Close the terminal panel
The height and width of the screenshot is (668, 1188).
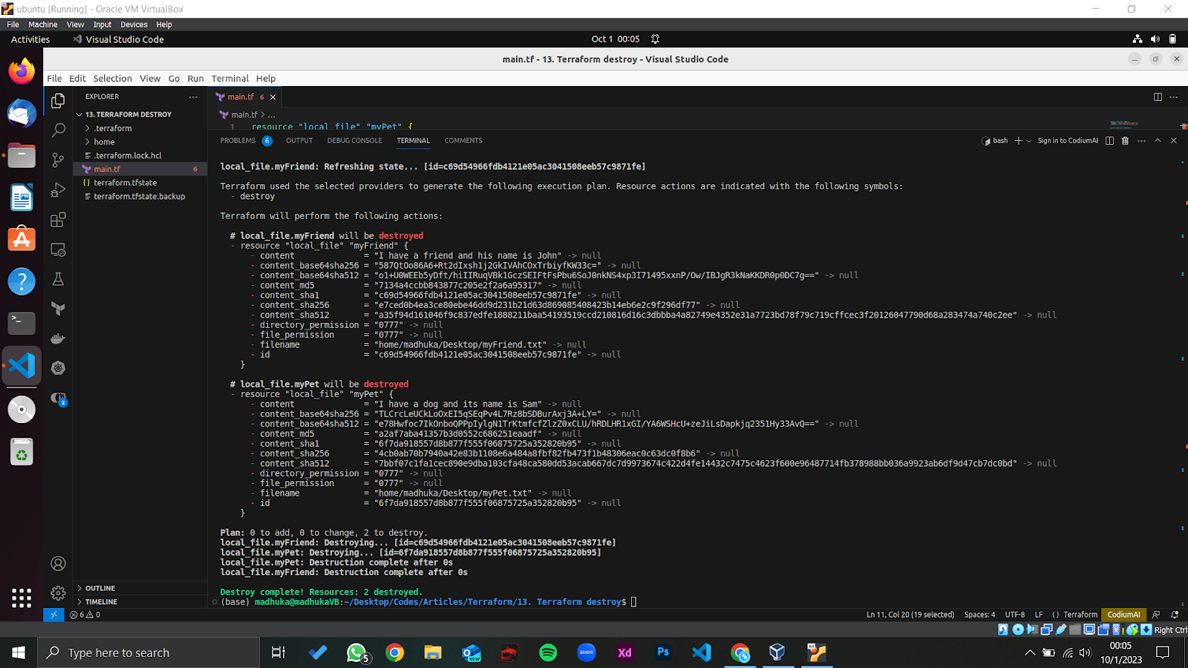click(x=1174, y=140)
